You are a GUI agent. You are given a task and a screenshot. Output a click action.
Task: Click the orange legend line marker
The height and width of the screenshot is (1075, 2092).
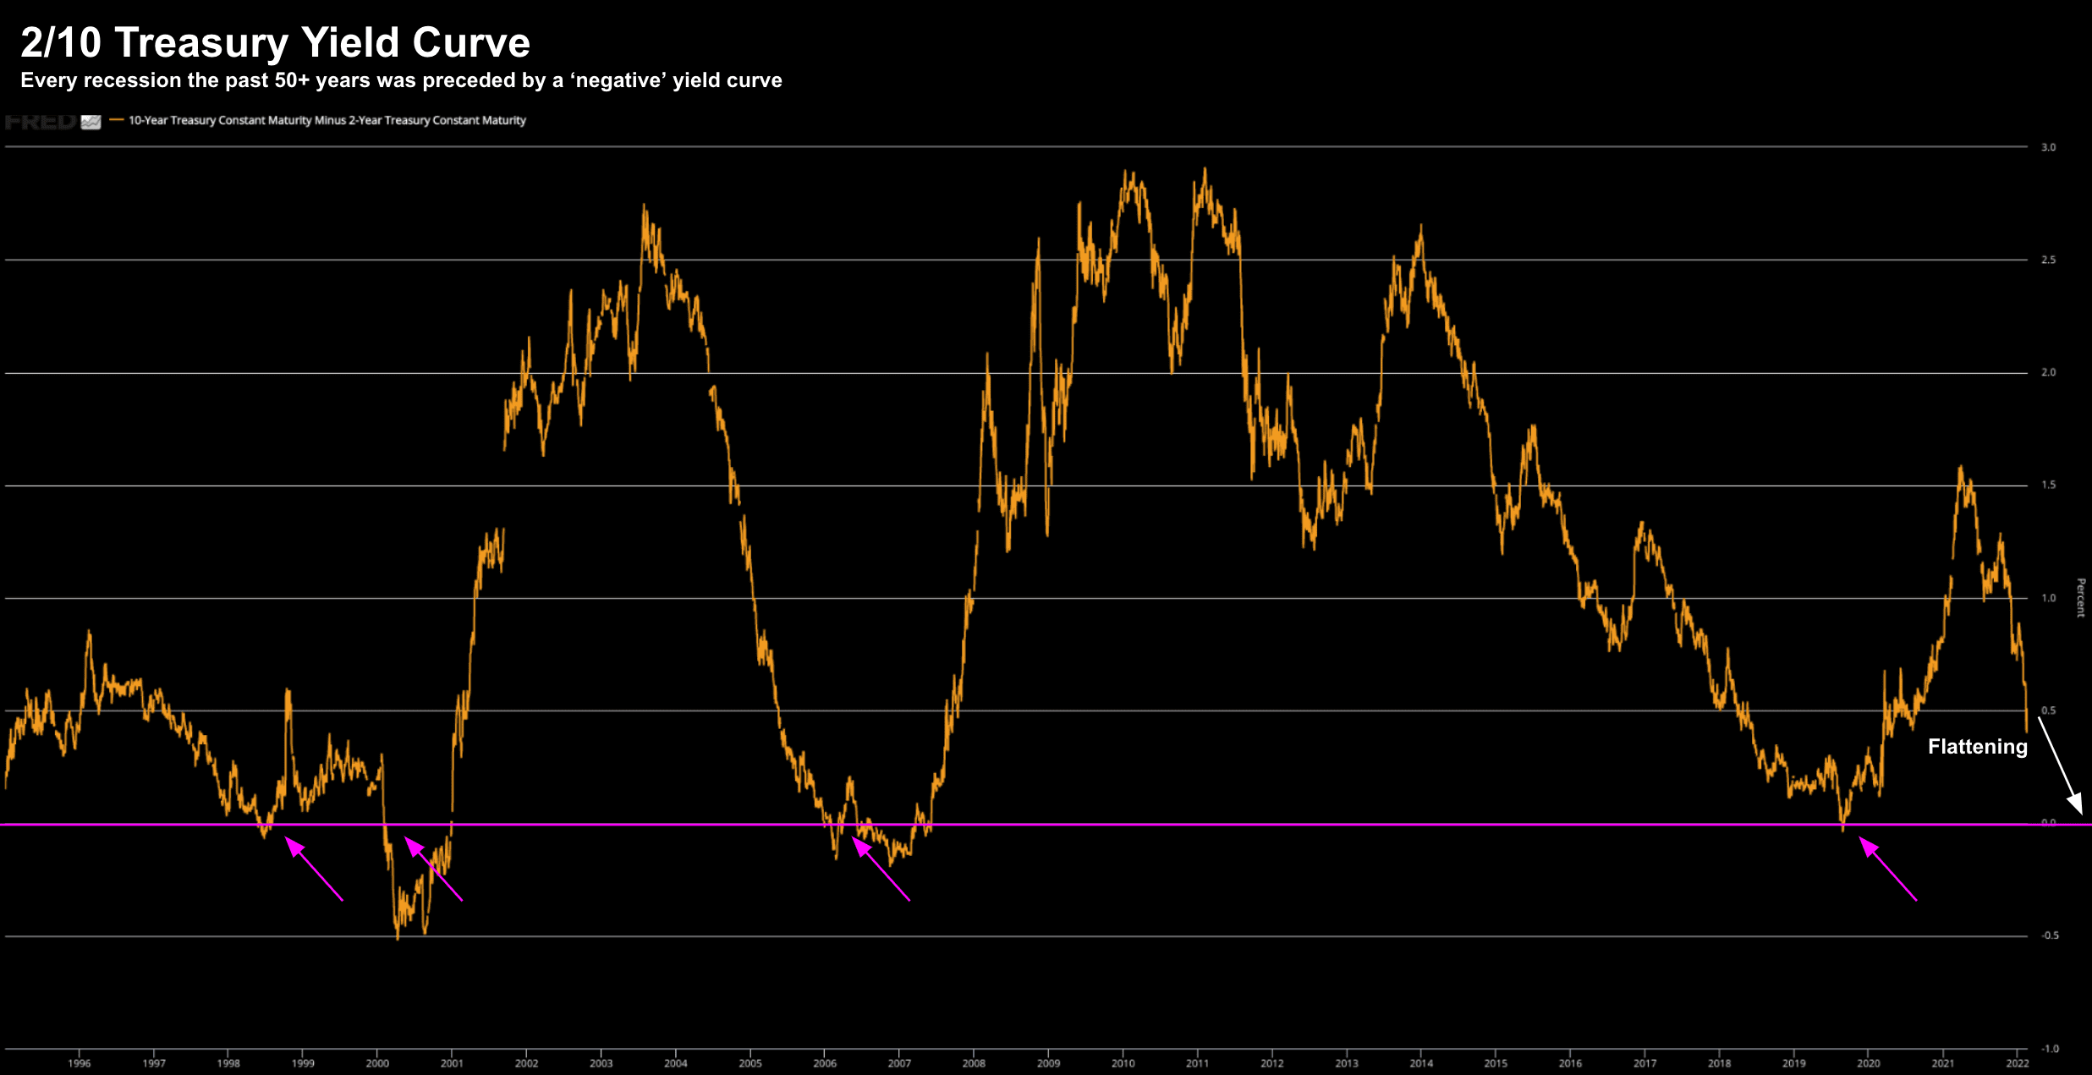click(117, 120)
